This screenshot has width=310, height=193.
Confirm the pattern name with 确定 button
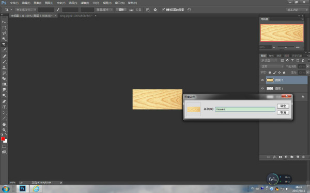click(x=283, y=106)
